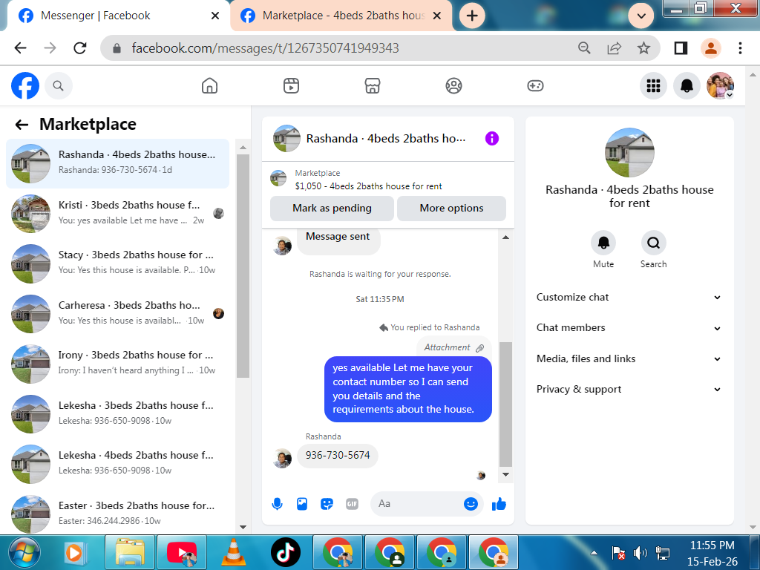Toggle Chrome side panel
760x570 pixels.
coord(681,48)
